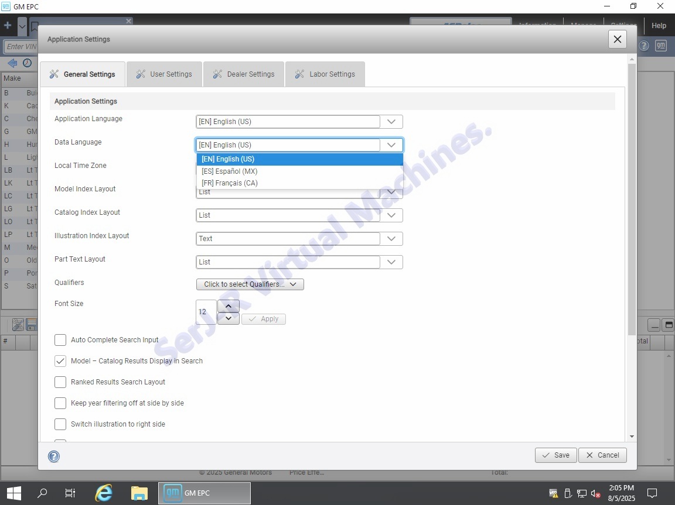Viewport: 675px width, 505px height.
Task: Enable Auto Complete Search Input checkbox
Action: pos(60,340)
